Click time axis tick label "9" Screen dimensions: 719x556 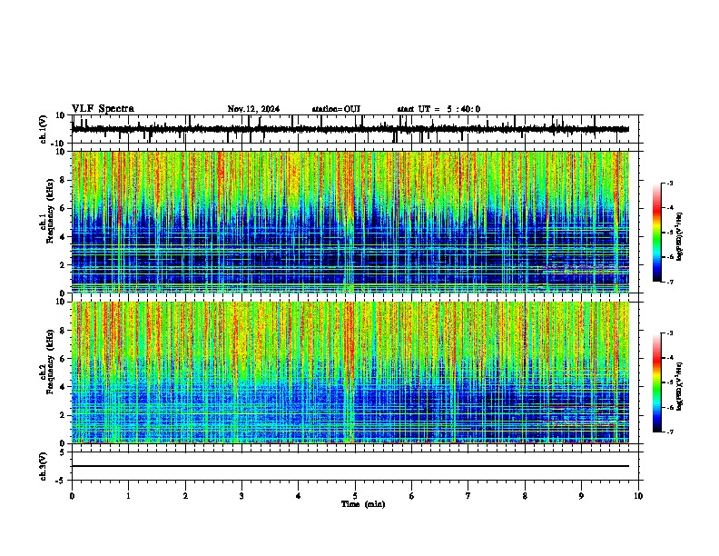581,496
